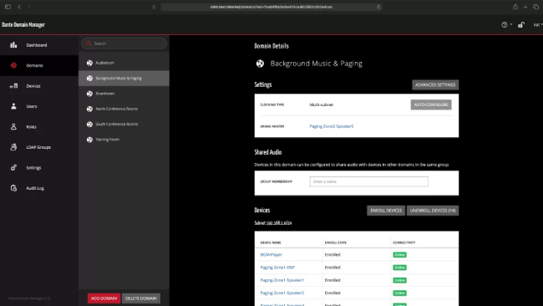This screenshot has width=543, height=306.
Task: Click the Enroll Devices button
Action: tap(386, 211)
